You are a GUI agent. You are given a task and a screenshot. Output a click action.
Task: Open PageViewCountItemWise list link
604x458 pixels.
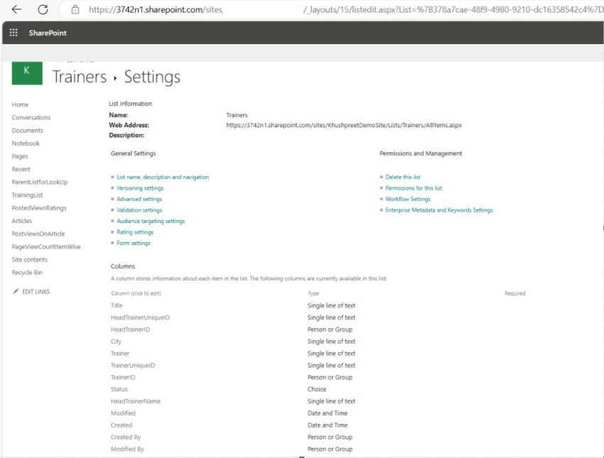tap(46, 246)
